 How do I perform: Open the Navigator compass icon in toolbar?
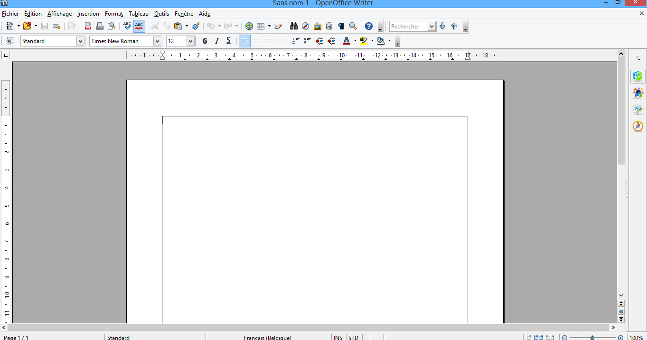click(306, 26)
